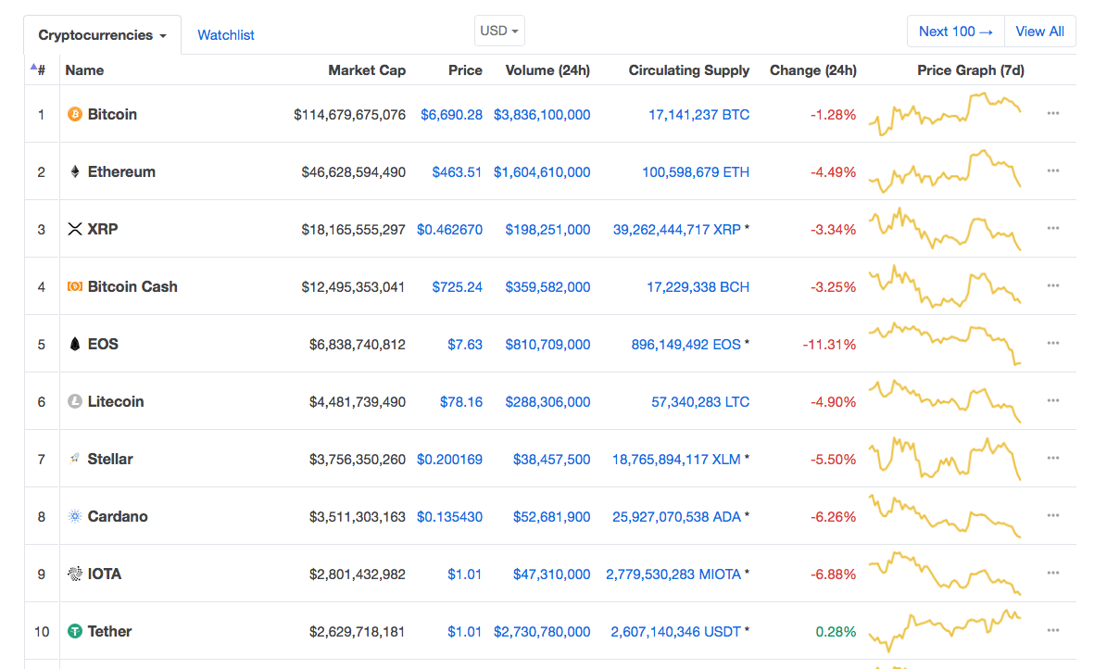
Task: Open the more-options ellipsis for Bitcoin Cash
Action: pyautogui.click(x=1052, y=285)
